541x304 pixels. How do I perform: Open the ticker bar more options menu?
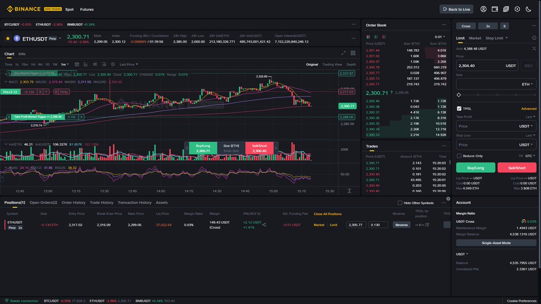tap(354, 24)
